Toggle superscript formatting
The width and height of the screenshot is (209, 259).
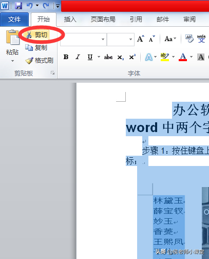(132, 57)
